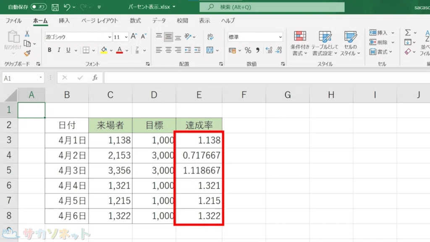430x242 pixels.
Task: Apply yellow fill color bucket
Action: pos(104,50)
